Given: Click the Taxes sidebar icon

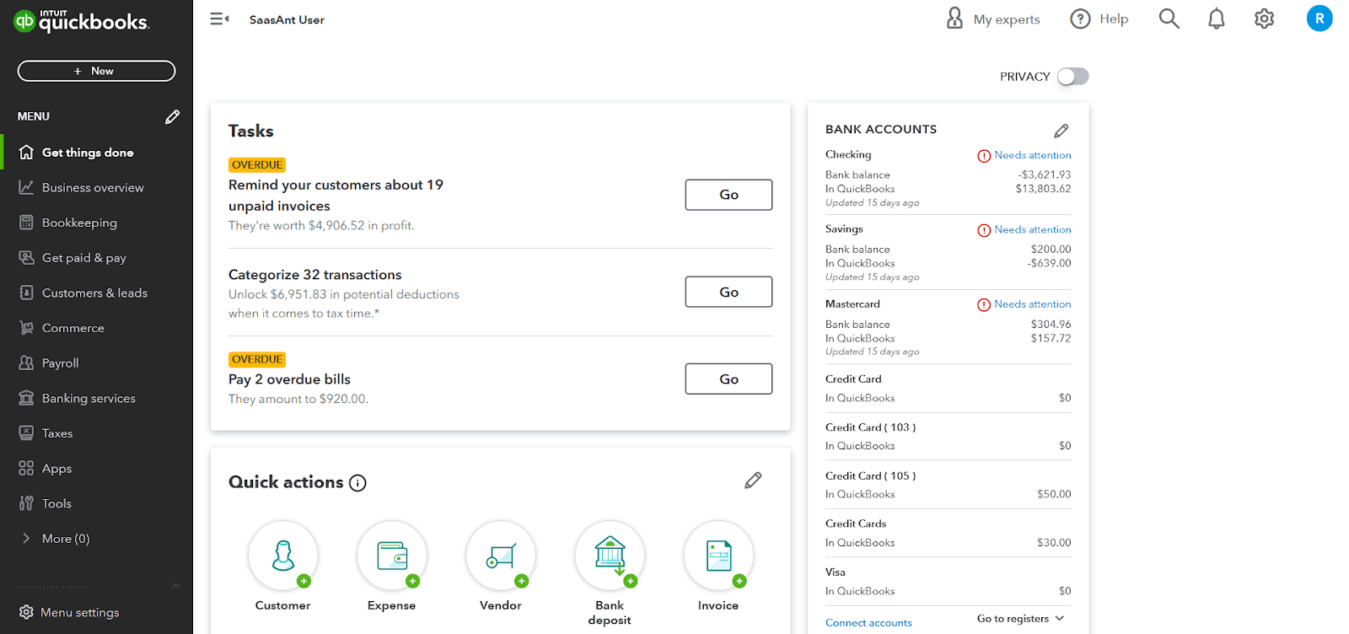Looking at the screenshot, I should coord(26,433).
